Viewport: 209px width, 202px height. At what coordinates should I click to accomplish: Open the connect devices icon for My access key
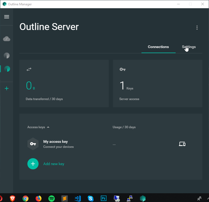pyautogui.click(x=182, y=144)
